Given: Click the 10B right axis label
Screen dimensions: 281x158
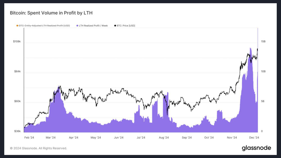Looking at the screenshot, I should (263, 71).
